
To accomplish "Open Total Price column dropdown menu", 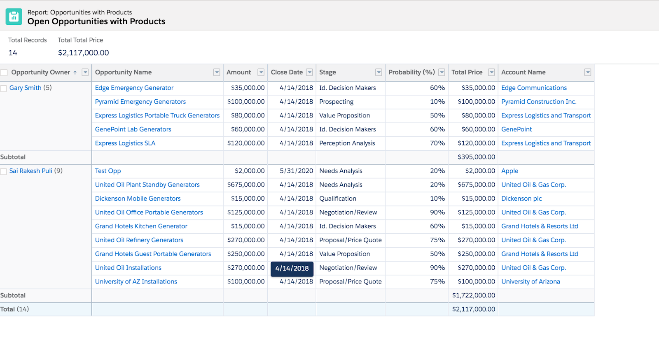I will (491, 73).
